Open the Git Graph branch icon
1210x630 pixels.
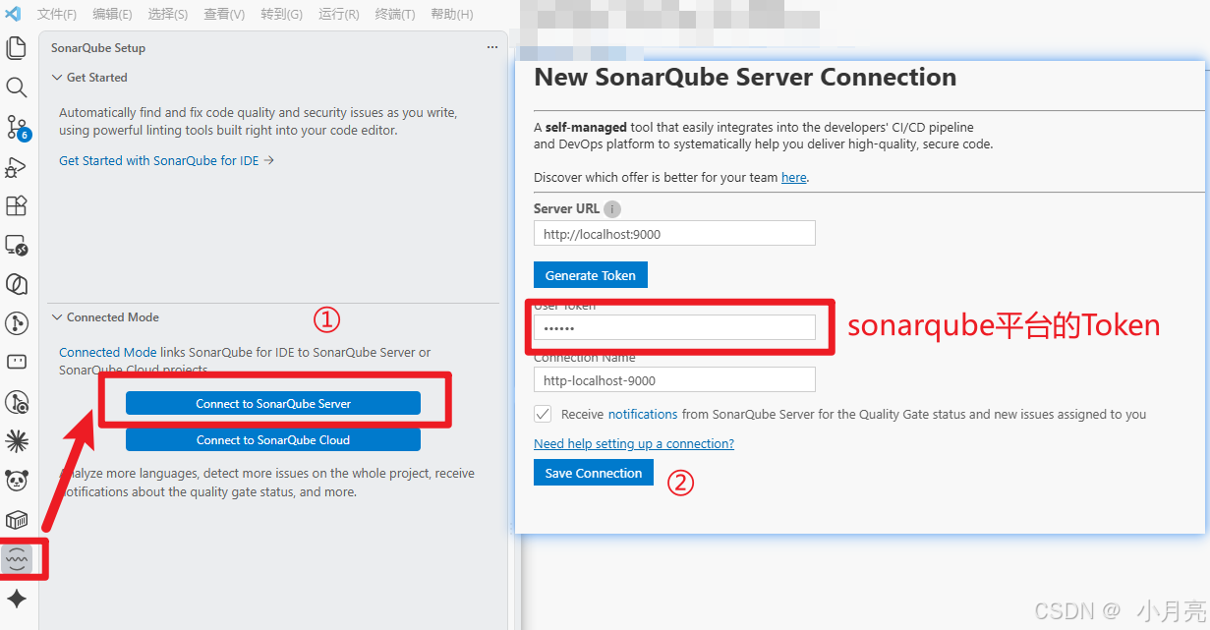[17, 323]
